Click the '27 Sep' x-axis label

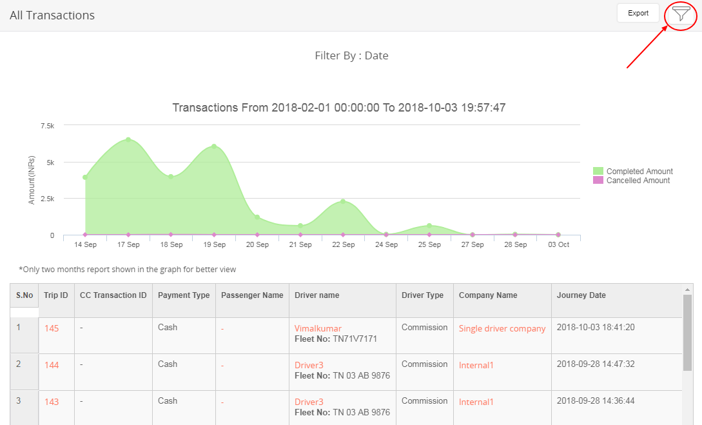(x=473, y=244)
